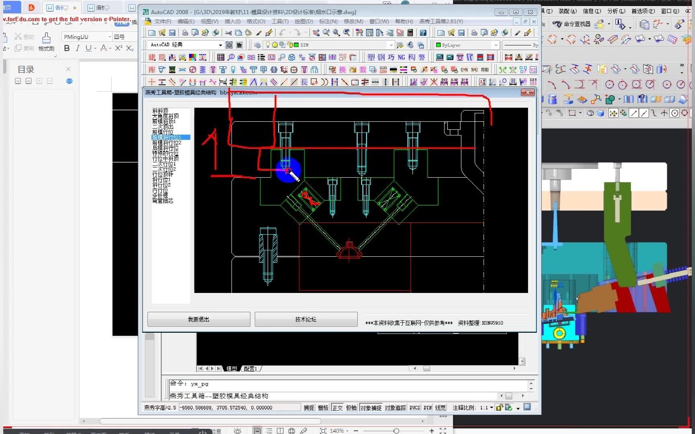The image size is (695, 434).
Task: Select 斜斜顶 in the structure list
Action: click(160, 111)
